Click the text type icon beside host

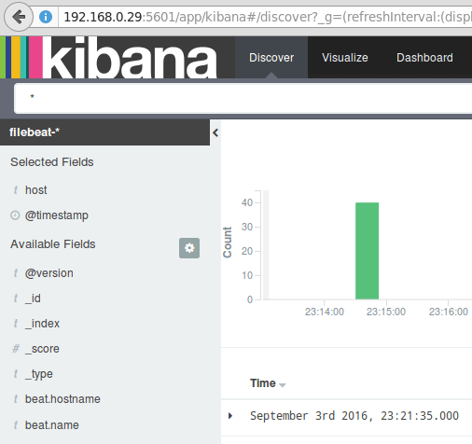(16, 190)
